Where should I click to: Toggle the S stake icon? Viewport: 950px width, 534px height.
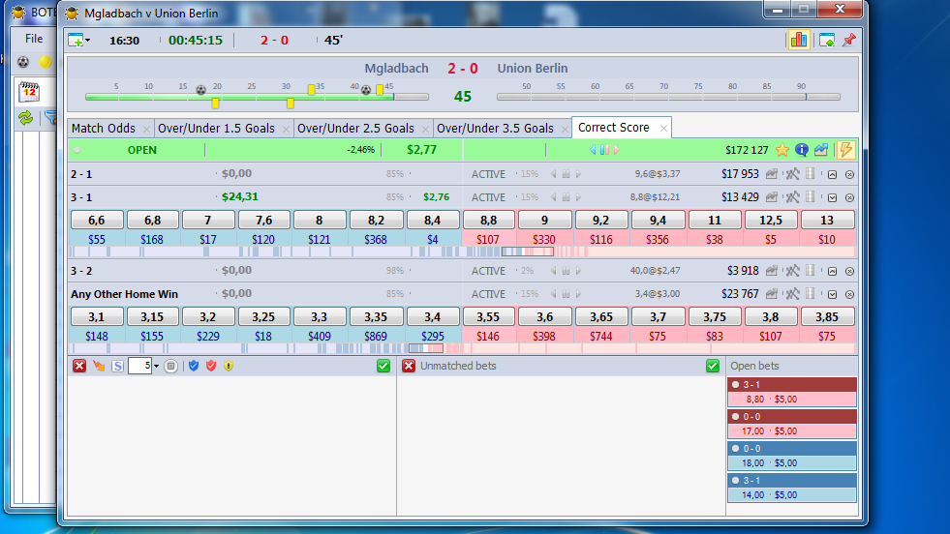(117, 366)
